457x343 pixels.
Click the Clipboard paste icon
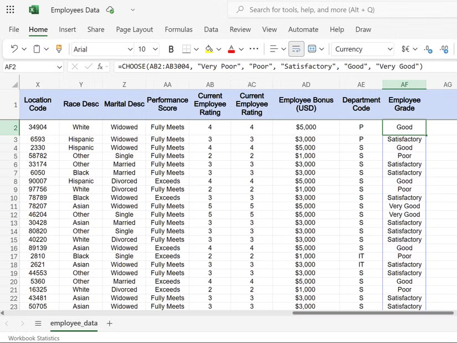(x=36, y=49)
